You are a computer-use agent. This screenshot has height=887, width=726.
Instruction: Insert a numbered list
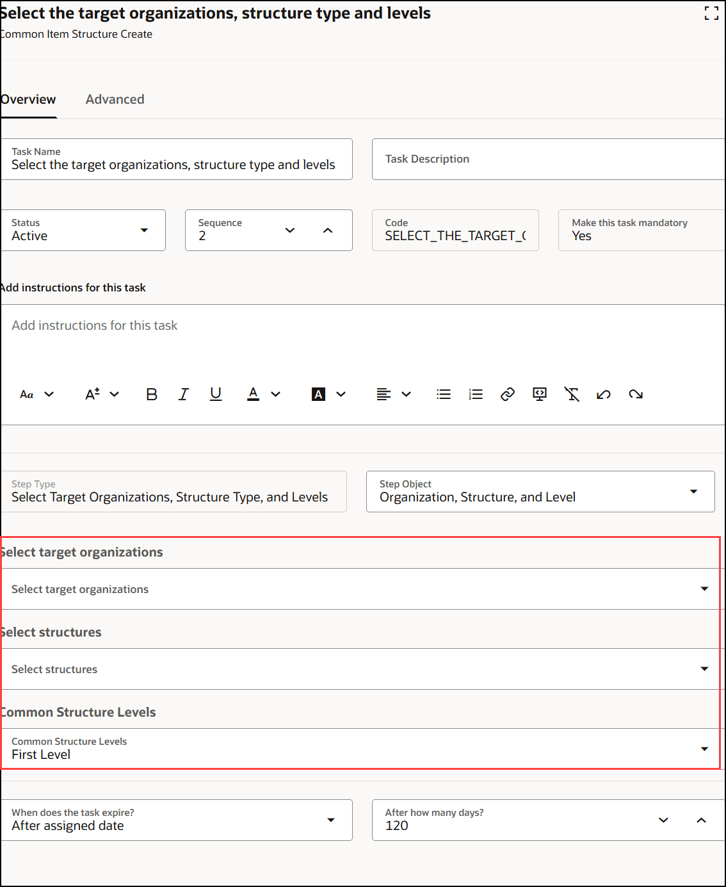[x=476, y=395]
